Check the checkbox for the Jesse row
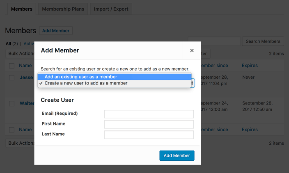 tap(12, 77)
